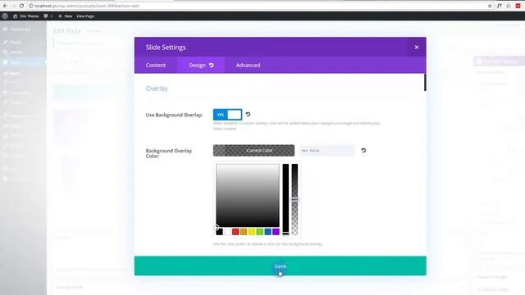
Task: Select the purple color swatch
Action: tap(276, 232)
